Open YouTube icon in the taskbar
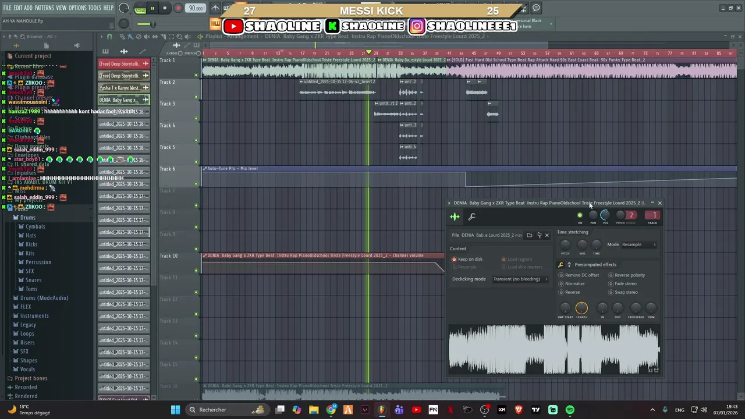The image size is (745, 419). [416, 410]
